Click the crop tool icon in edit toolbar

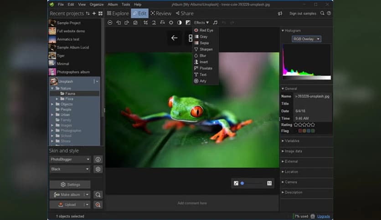(x=145, y=23)
